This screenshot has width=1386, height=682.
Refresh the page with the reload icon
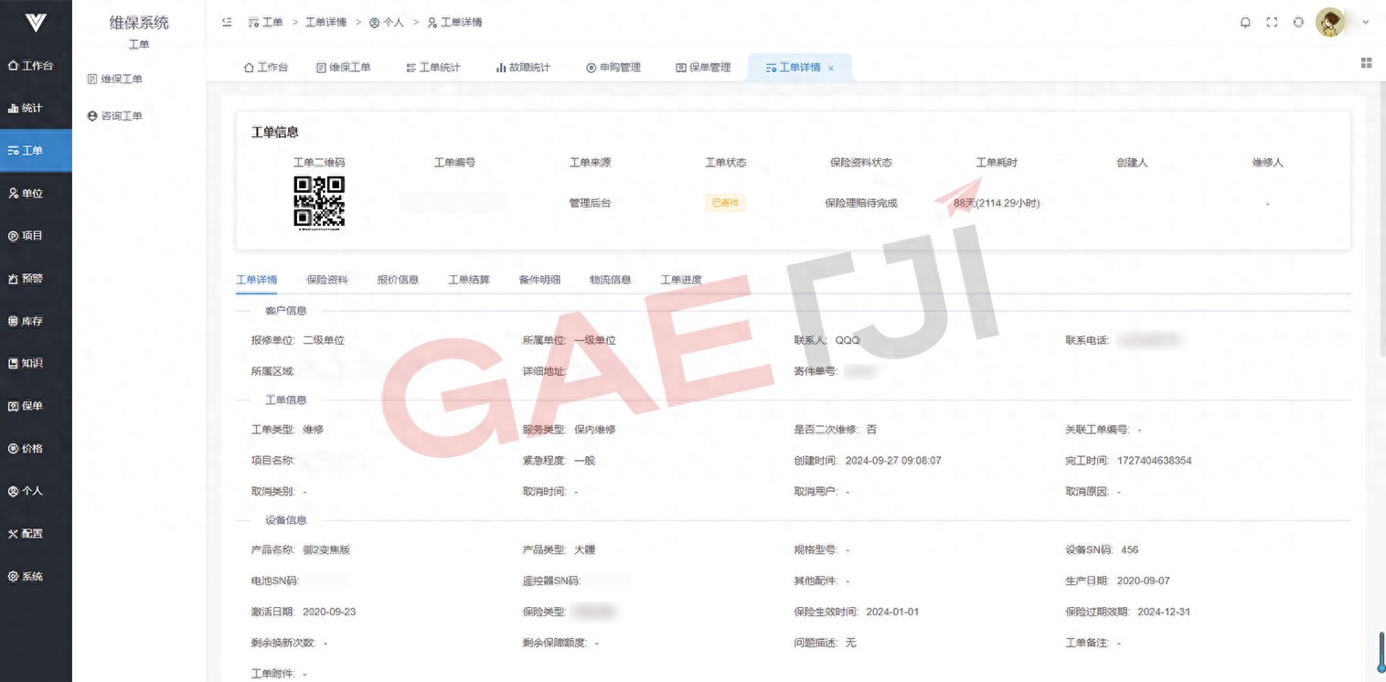click(1298, 23)
